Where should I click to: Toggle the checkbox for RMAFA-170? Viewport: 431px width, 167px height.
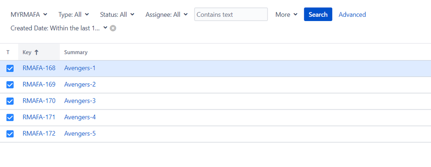tap(10, 101)
